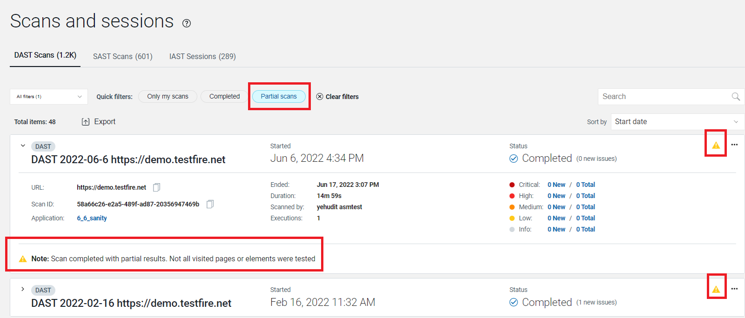Open more options for 2022-02-16 scan

coord(734,289)
